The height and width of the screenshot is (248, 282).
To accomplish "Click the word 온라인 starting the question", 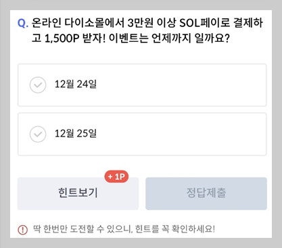I will pos(46,23).
